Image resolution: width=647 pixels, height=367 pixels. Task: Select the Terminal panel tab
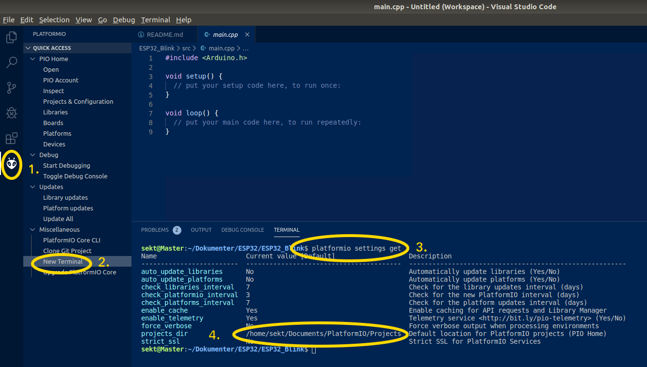287,230
